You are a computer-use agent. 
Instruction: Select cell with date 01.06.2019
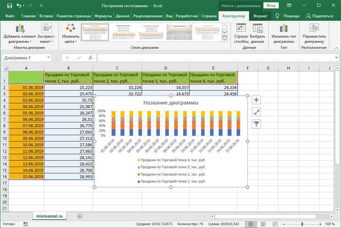click(26, 88)
